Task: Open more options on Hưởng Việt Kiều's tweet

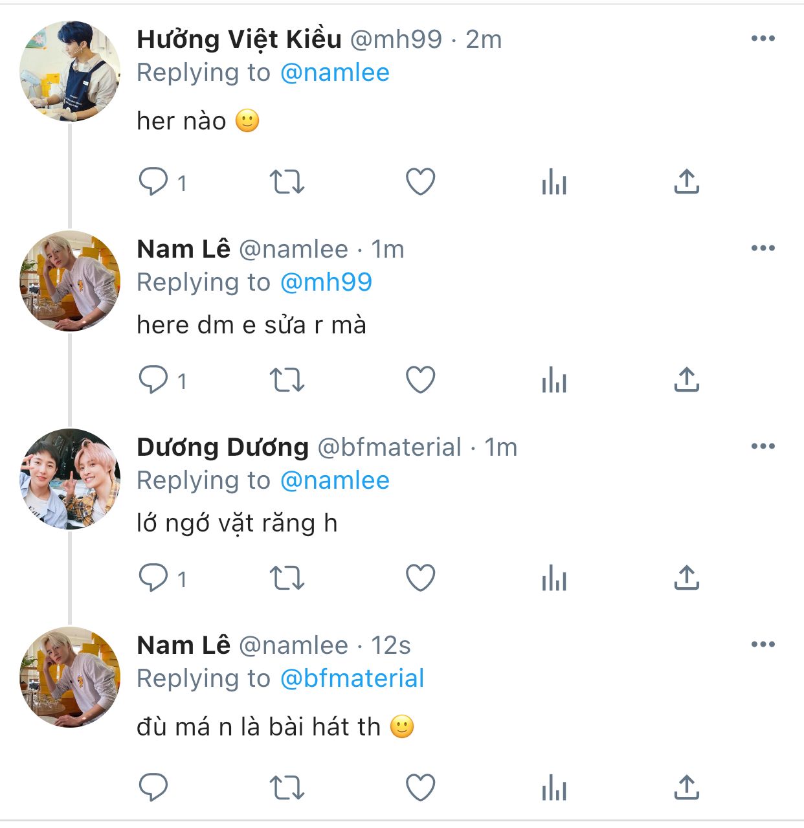Action: click(x=763, y=39)
